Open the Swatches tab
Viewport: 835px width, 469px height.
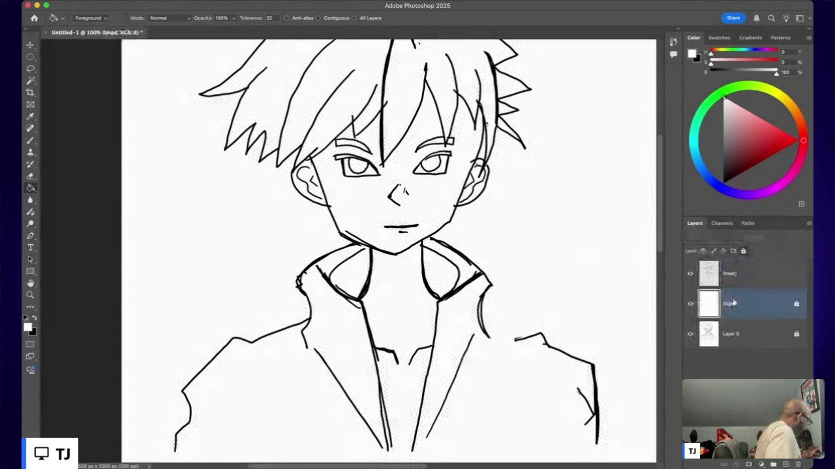click(719, 38)
